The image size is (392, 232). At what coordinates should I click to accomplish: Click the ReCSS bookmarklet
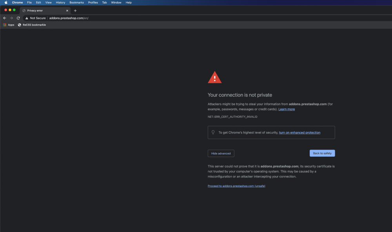click(31, 25)
